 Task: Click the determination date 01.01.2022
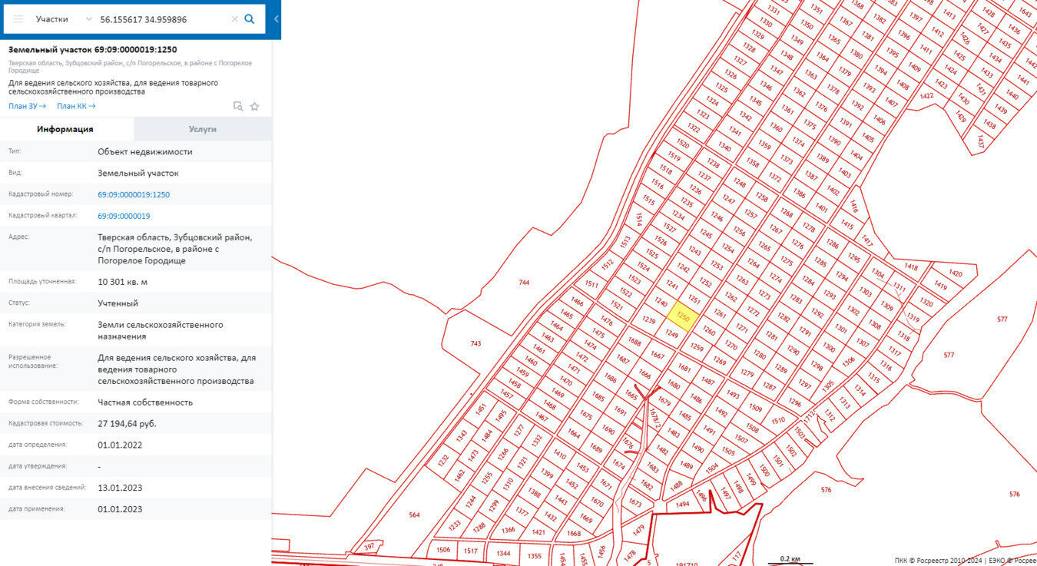120,445
